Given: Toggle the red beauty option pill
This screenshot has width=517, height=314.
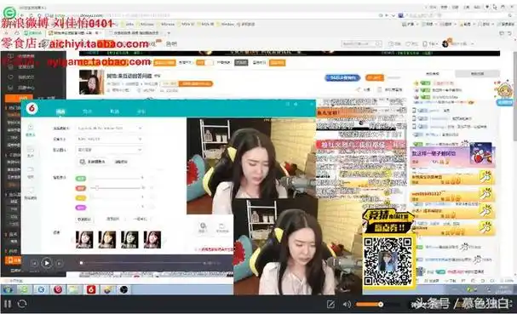Looking at the screenshot, I should [80, 188].
